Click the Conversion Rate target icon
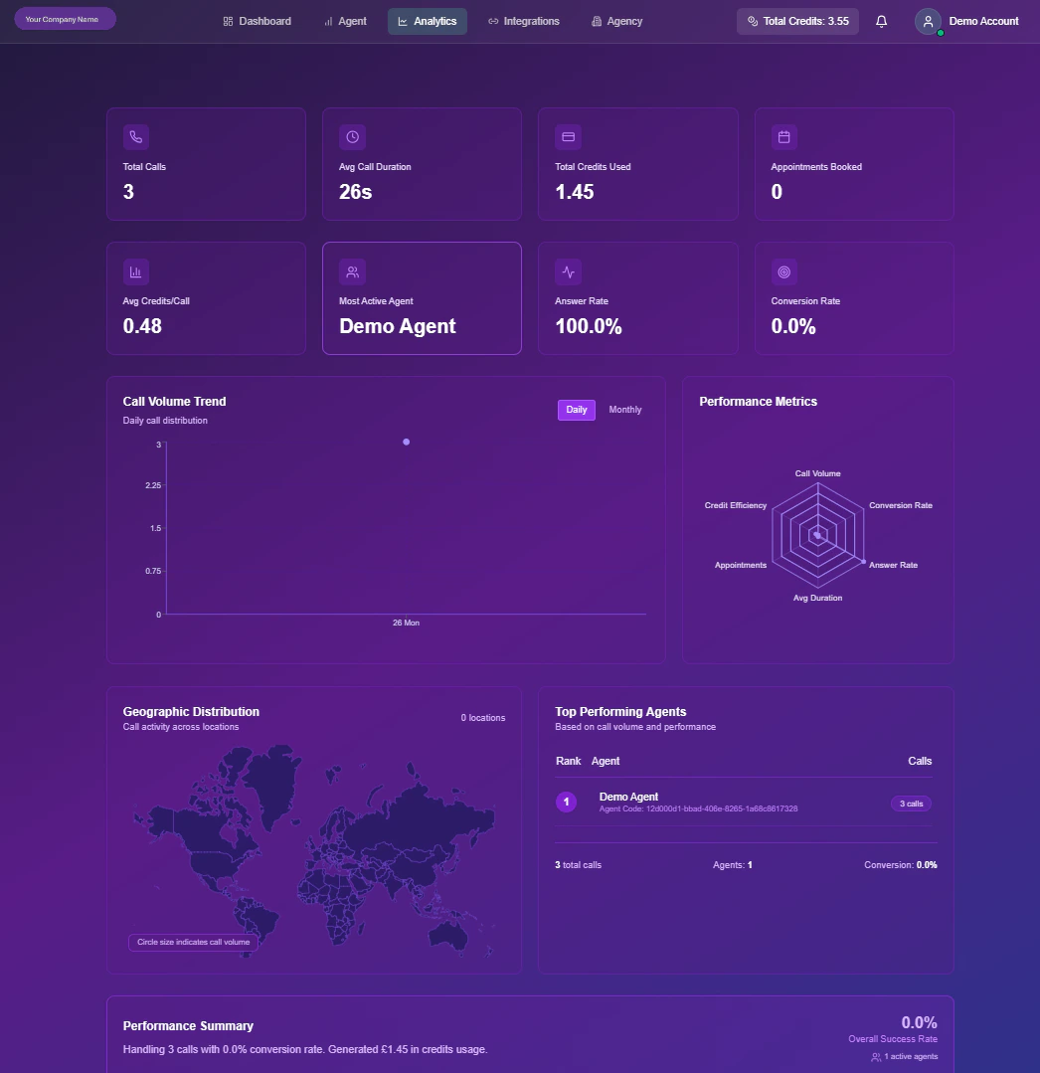 [x=783, y=271]
